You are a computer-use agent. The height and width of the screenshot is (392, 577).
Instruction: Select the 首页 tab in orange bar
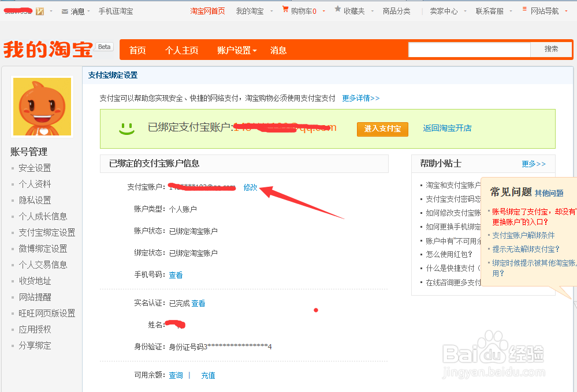(x=137, y=50)
